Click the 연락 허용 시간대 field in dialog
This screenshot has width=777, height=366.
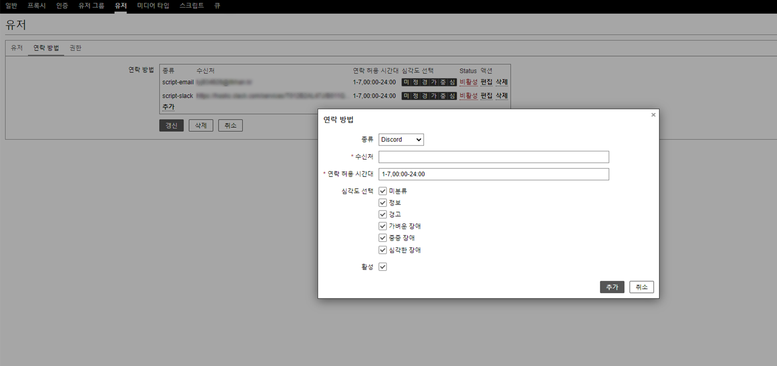tap(493, 174)
